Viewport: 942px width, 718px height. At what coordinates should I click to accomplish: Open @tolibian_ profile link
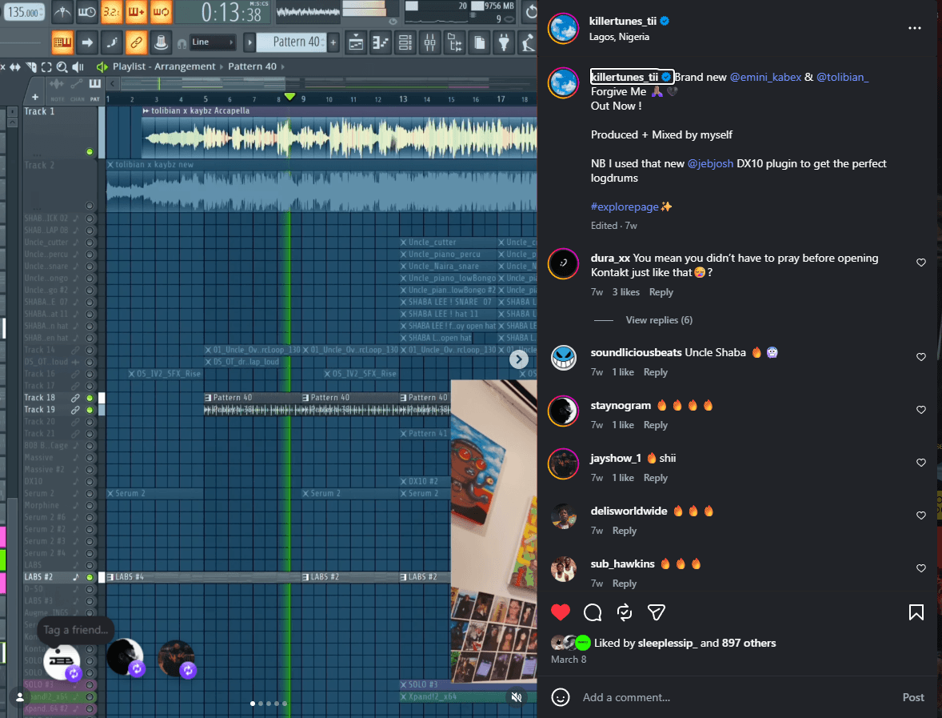pos(842,77)
